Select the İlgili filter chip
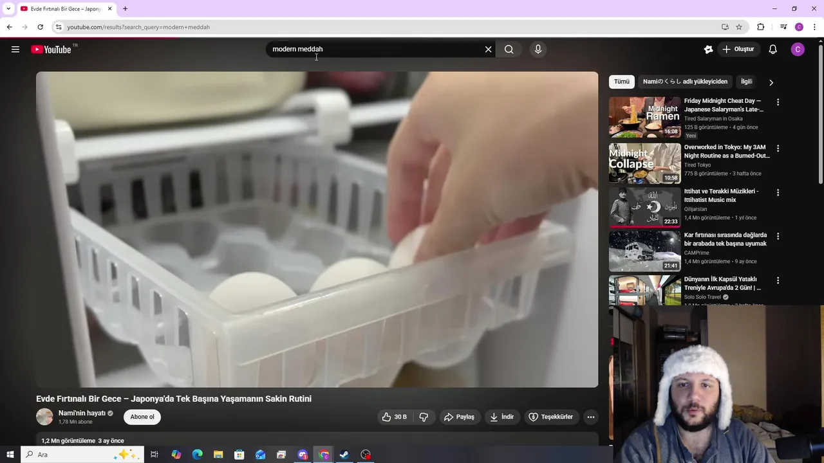This screenshot has width=824, height=463. 747,82
